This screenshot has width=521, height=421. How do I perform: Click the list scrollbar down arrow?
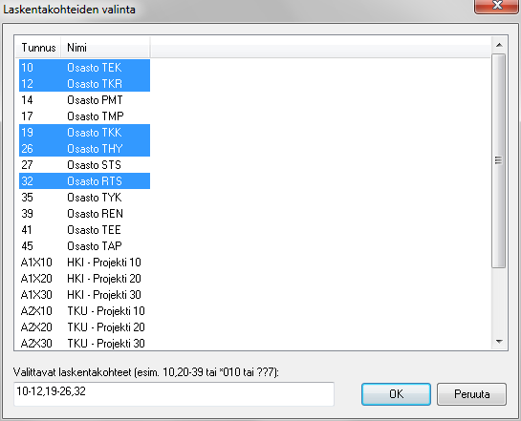(499, 342)
